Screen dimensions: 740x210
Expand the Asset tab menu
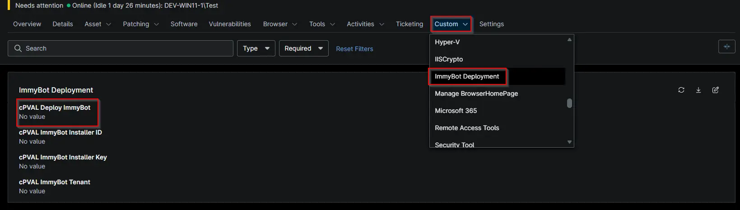coord(98,24)
